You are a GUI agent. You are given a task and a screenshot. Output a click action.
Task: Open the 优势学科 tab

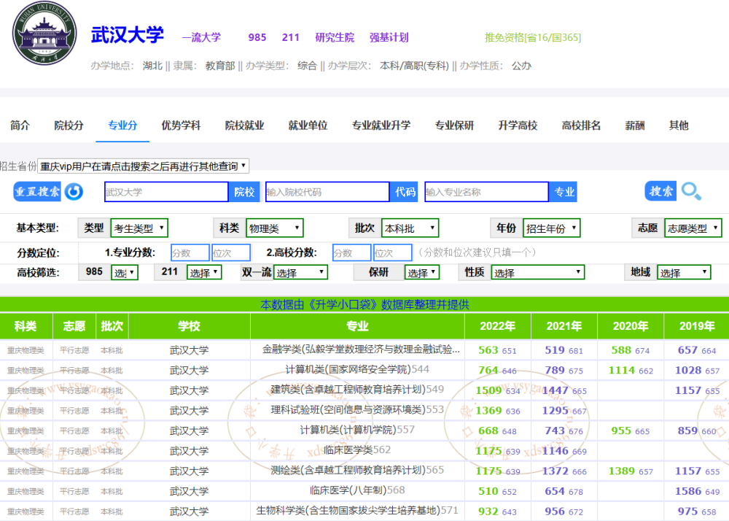tap(181, 125)
